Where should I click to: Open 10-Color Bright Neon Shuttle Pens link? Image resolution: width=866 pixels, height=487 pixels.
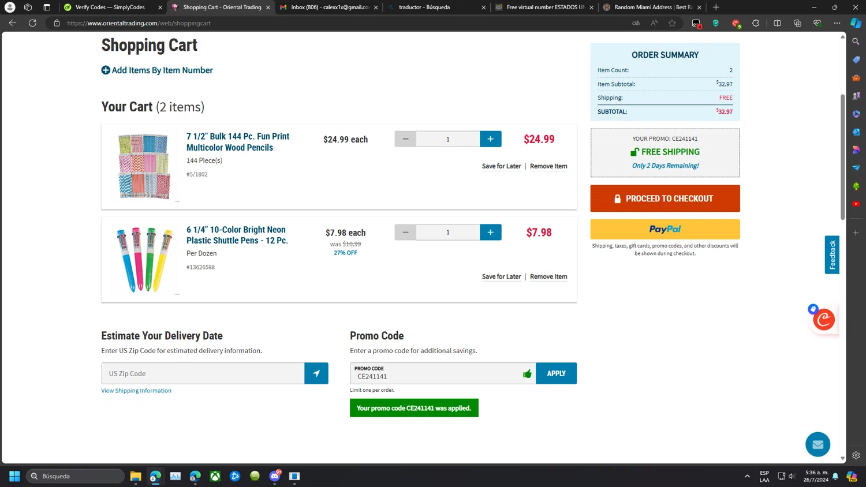(237, 235)
